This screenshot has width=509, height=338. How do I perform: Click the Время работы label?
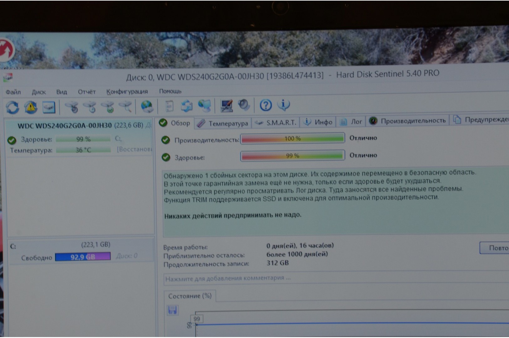tap(185, 247)
